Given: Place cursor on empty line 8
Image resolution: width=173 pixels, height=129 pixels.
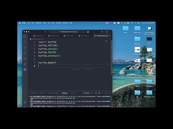Looking at the screenshot, I should pos(72,66).
